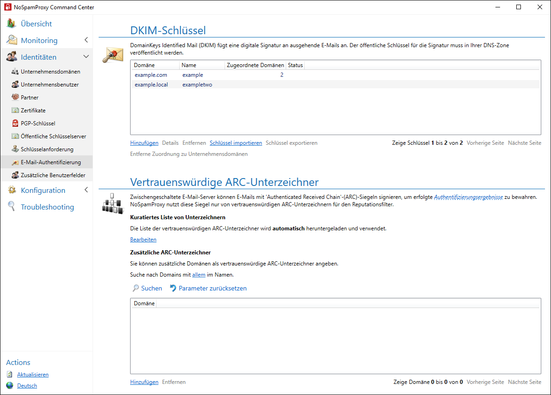Open the Authentifizierungsergebnisse link
This screenshot has height=395, width=551.
(x=469, y=197)
